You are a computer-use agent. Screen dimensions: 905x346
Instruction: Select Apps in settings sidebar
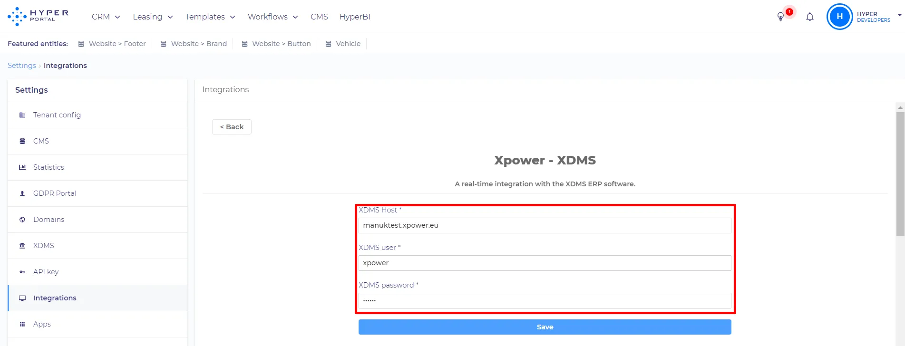tap(98, 324)
